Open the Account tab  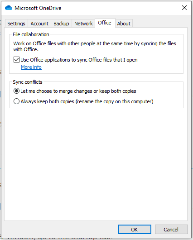pos(39,24)
